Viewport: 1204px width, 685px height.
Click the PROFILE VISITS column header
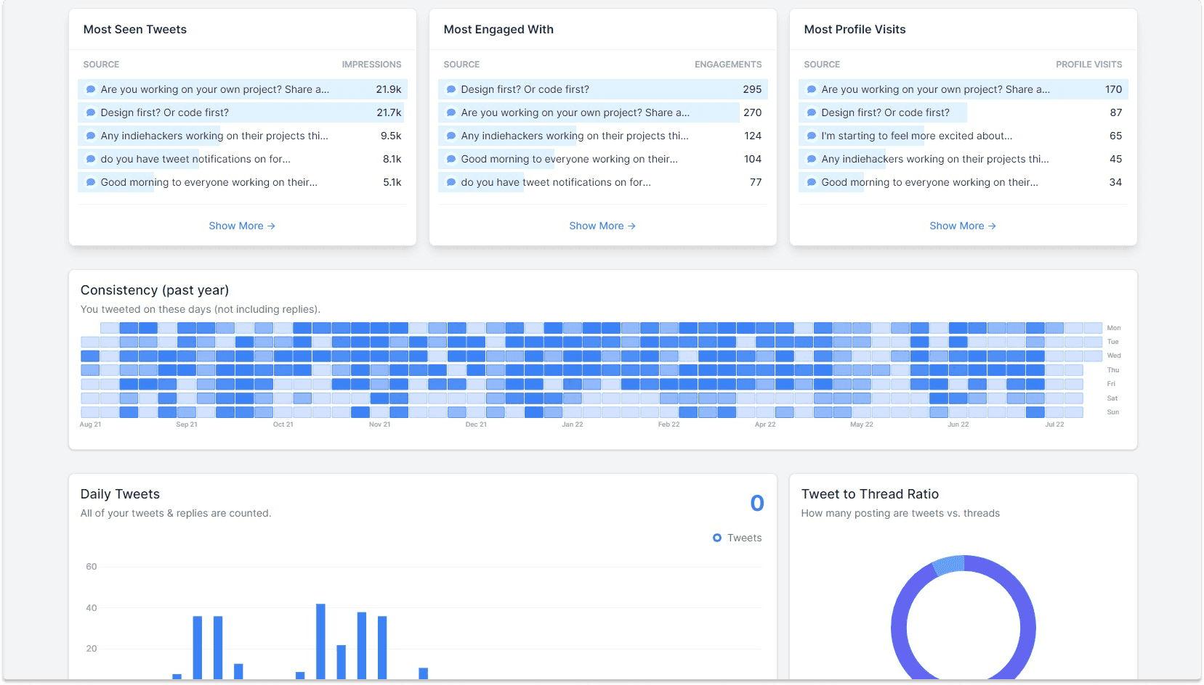tap(1088, 65)
